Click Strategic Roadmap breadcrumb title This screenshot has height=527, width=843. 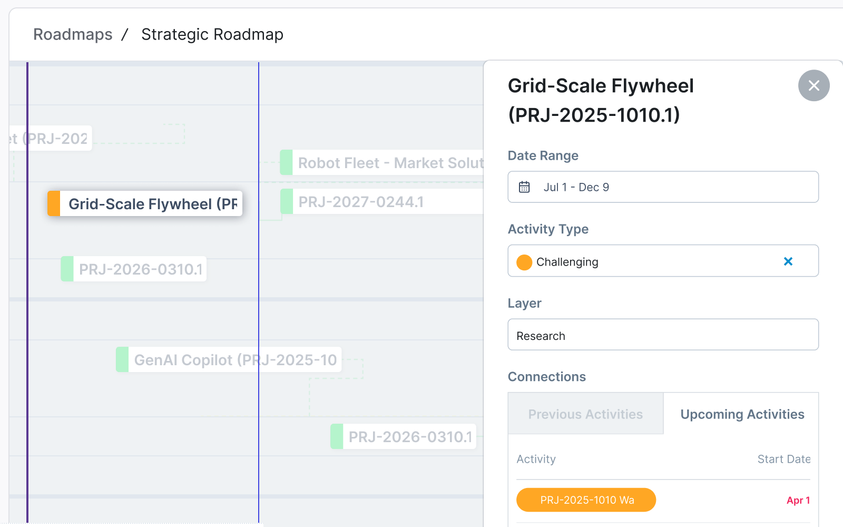click(x=212, y=34)
